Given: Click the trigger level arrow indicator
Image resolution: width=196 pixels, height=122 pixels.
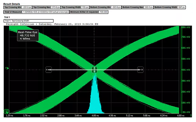Looking at the screenshot, I should pos(7,68).
